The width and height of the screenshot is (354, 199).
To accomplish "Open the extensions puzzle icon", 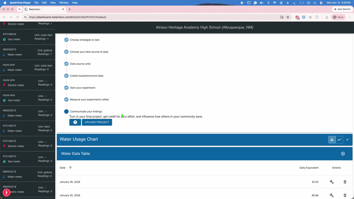I will coord(317,17).
